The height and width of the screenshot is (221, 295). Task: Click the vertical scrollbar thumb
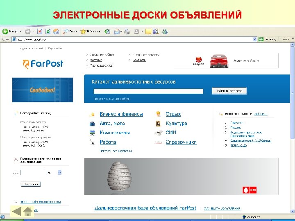(x=293, y=93)
